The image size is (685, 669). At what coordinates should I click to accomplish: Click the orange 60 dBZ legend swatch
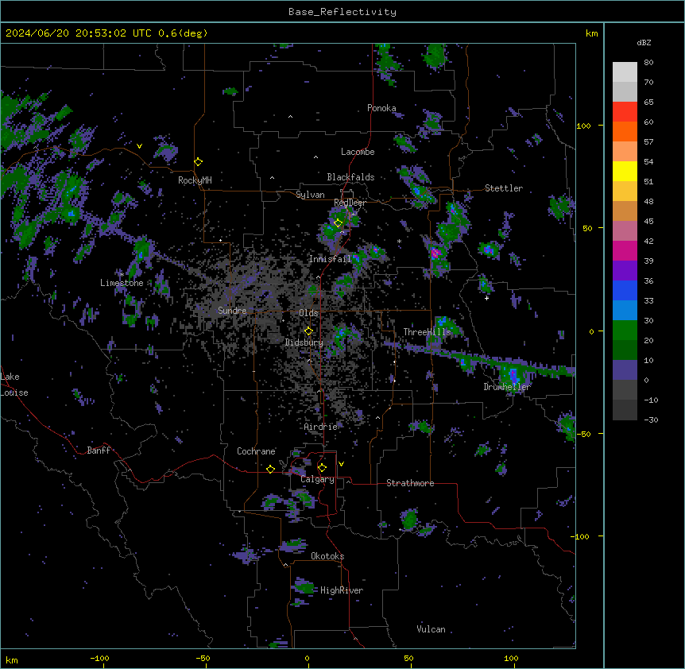625,132
